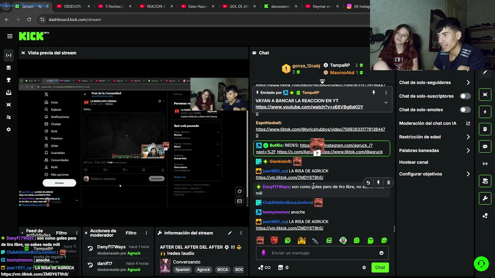Click the pop-out icon in the stream preview
The width and height of the screenshot is (495, 278).
(x=239, y=192)
